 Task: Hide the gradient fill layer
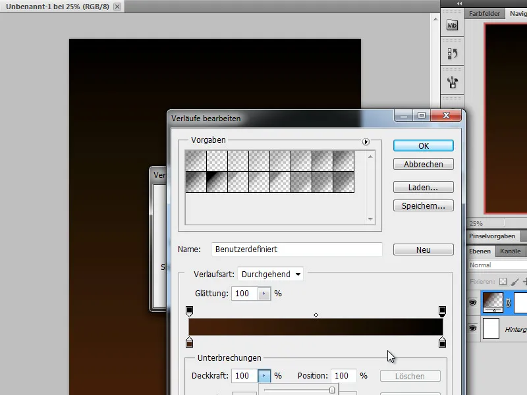coord(472,303)
